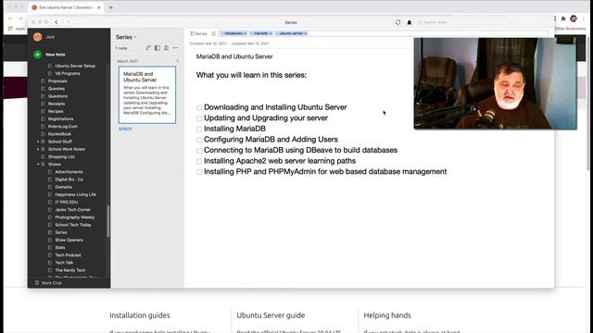
Task: Click the 3/10/21 date link
Action: pyautogui.click(x=125, y=129)
